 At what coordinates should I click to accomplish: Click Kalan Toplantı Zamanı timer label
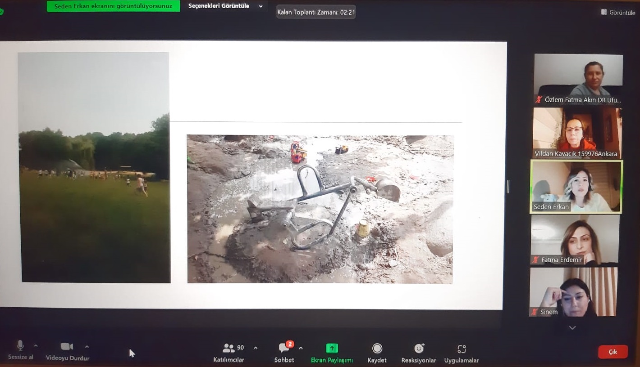[x=316, y=13]
